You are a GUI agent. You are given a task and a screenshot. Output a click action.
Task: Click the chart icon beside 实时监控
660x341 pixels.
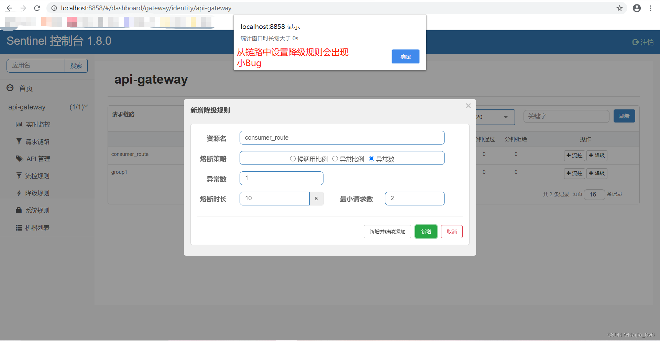[x=19, y=124]
